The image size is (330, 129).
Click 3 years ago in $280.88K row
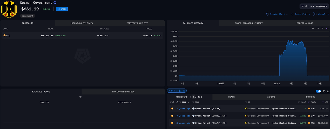[183, 116]
